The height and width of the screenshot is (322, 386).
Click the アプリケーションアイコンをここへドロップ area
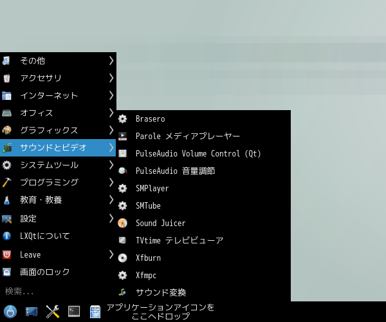click(160, 312)
